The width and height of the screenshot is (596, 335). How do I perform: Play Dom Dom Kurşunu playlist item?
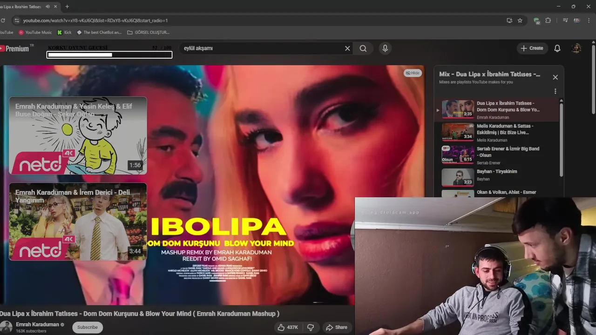tap(496, 110)
